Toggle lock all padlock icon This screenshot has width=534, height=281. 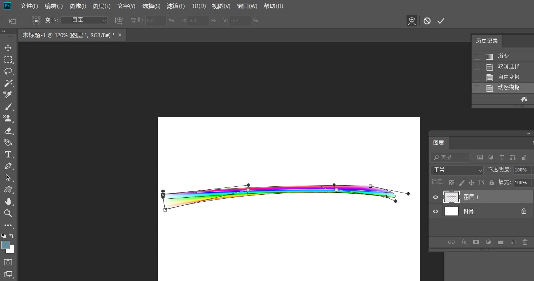coord(491,182)
